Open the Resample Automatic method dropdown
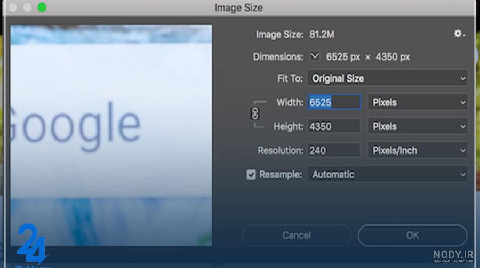 pos(387,174)
